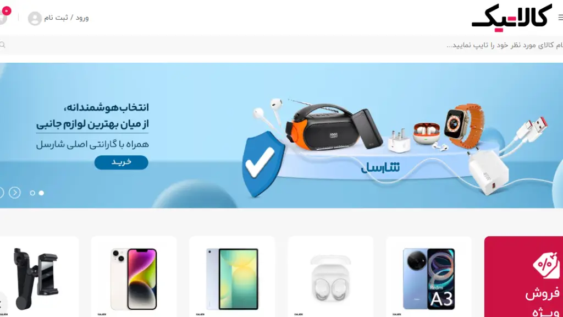Click the search magnifier icon
Screen dimensions: 563x317
pos(3,45)
